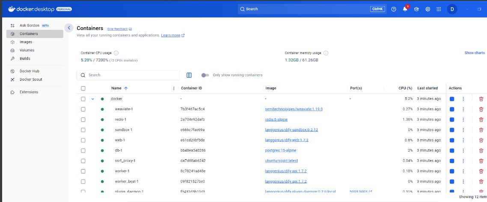Viewport: 487px width, 202px height.
Task: Check the weaviate-1 row checkbox
Action: 83,109
